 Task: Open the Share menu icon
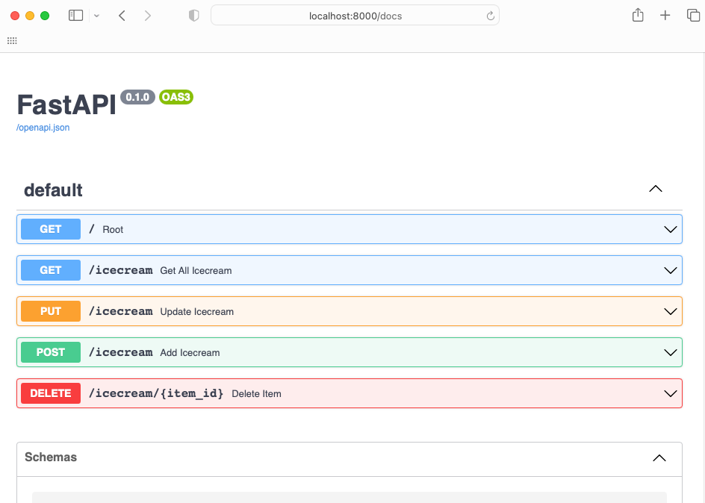638,15
